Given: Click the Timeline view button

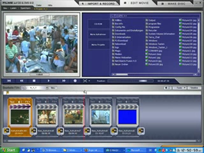Looking at the screenshot, I should pyautogui.click(x=193, y=88).
